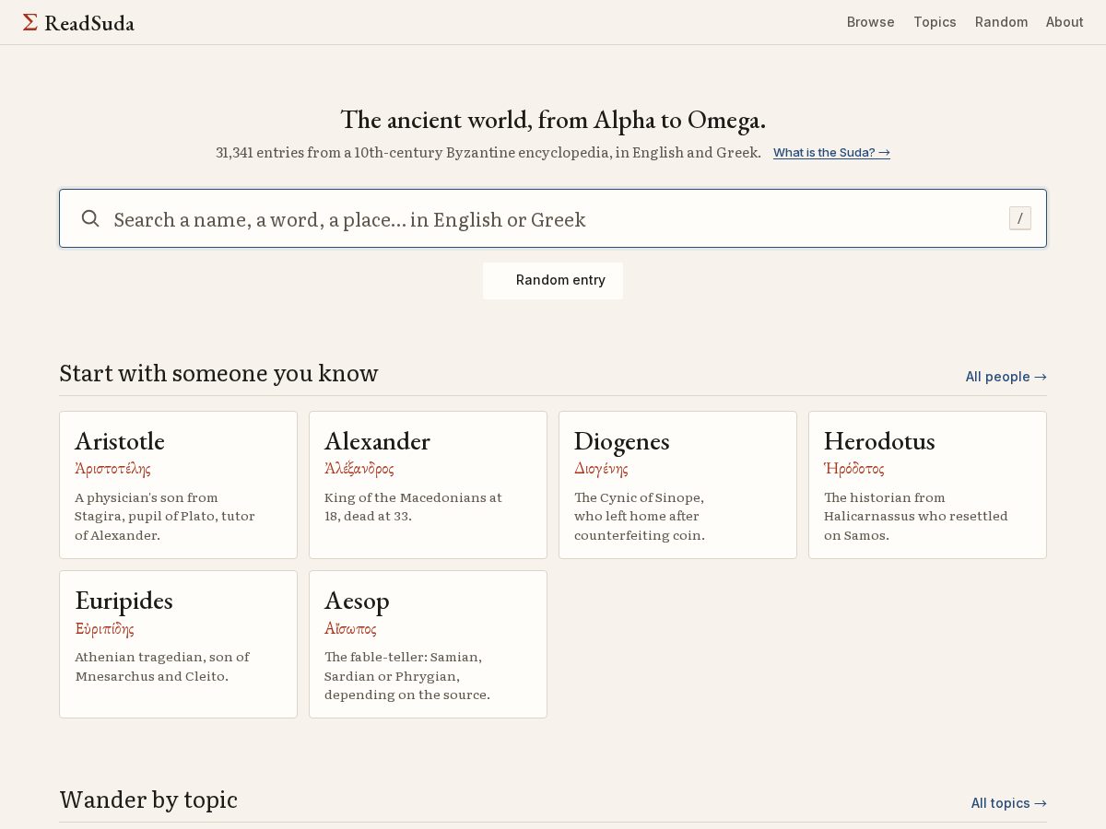The image size is (1106, 829).
Task: Open the Euripides card
Action: click(178, 645)
